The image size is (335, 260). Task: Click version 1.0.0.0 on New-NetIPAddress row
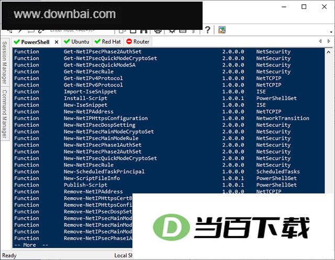tap(233, 112)
